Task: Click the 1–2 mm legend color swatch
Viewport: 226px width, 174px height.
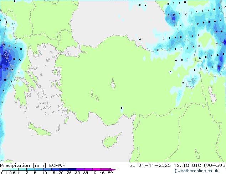Action: pyautogui.click(x=22, y=169)
